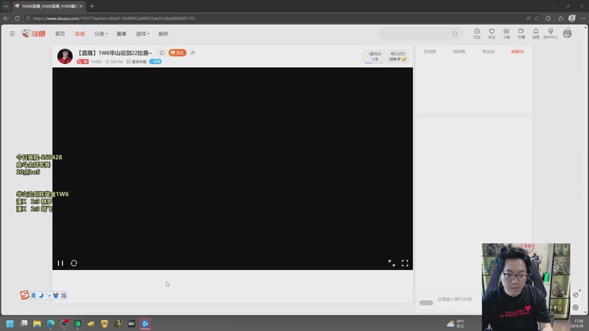Open browser settings and more menu
Screen dimensions: 589x331
click(x=582, y=18)
